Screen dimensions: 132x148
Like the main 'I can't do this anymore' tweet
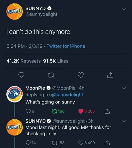[81, 75]
